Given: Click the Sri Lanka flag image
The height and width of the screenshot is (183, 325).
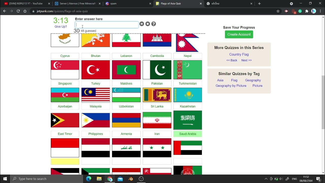Looking at the screenshot, I should pyautogui.click(x=157, y=95).
